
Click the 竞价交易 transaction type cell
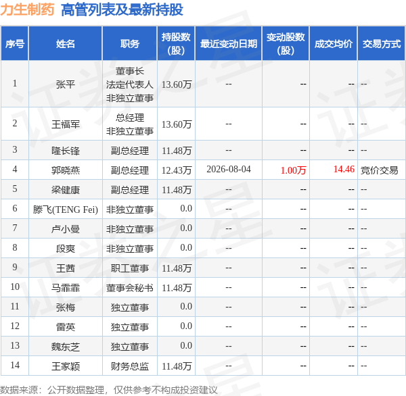pyautogui.click(x=380, y=170)
